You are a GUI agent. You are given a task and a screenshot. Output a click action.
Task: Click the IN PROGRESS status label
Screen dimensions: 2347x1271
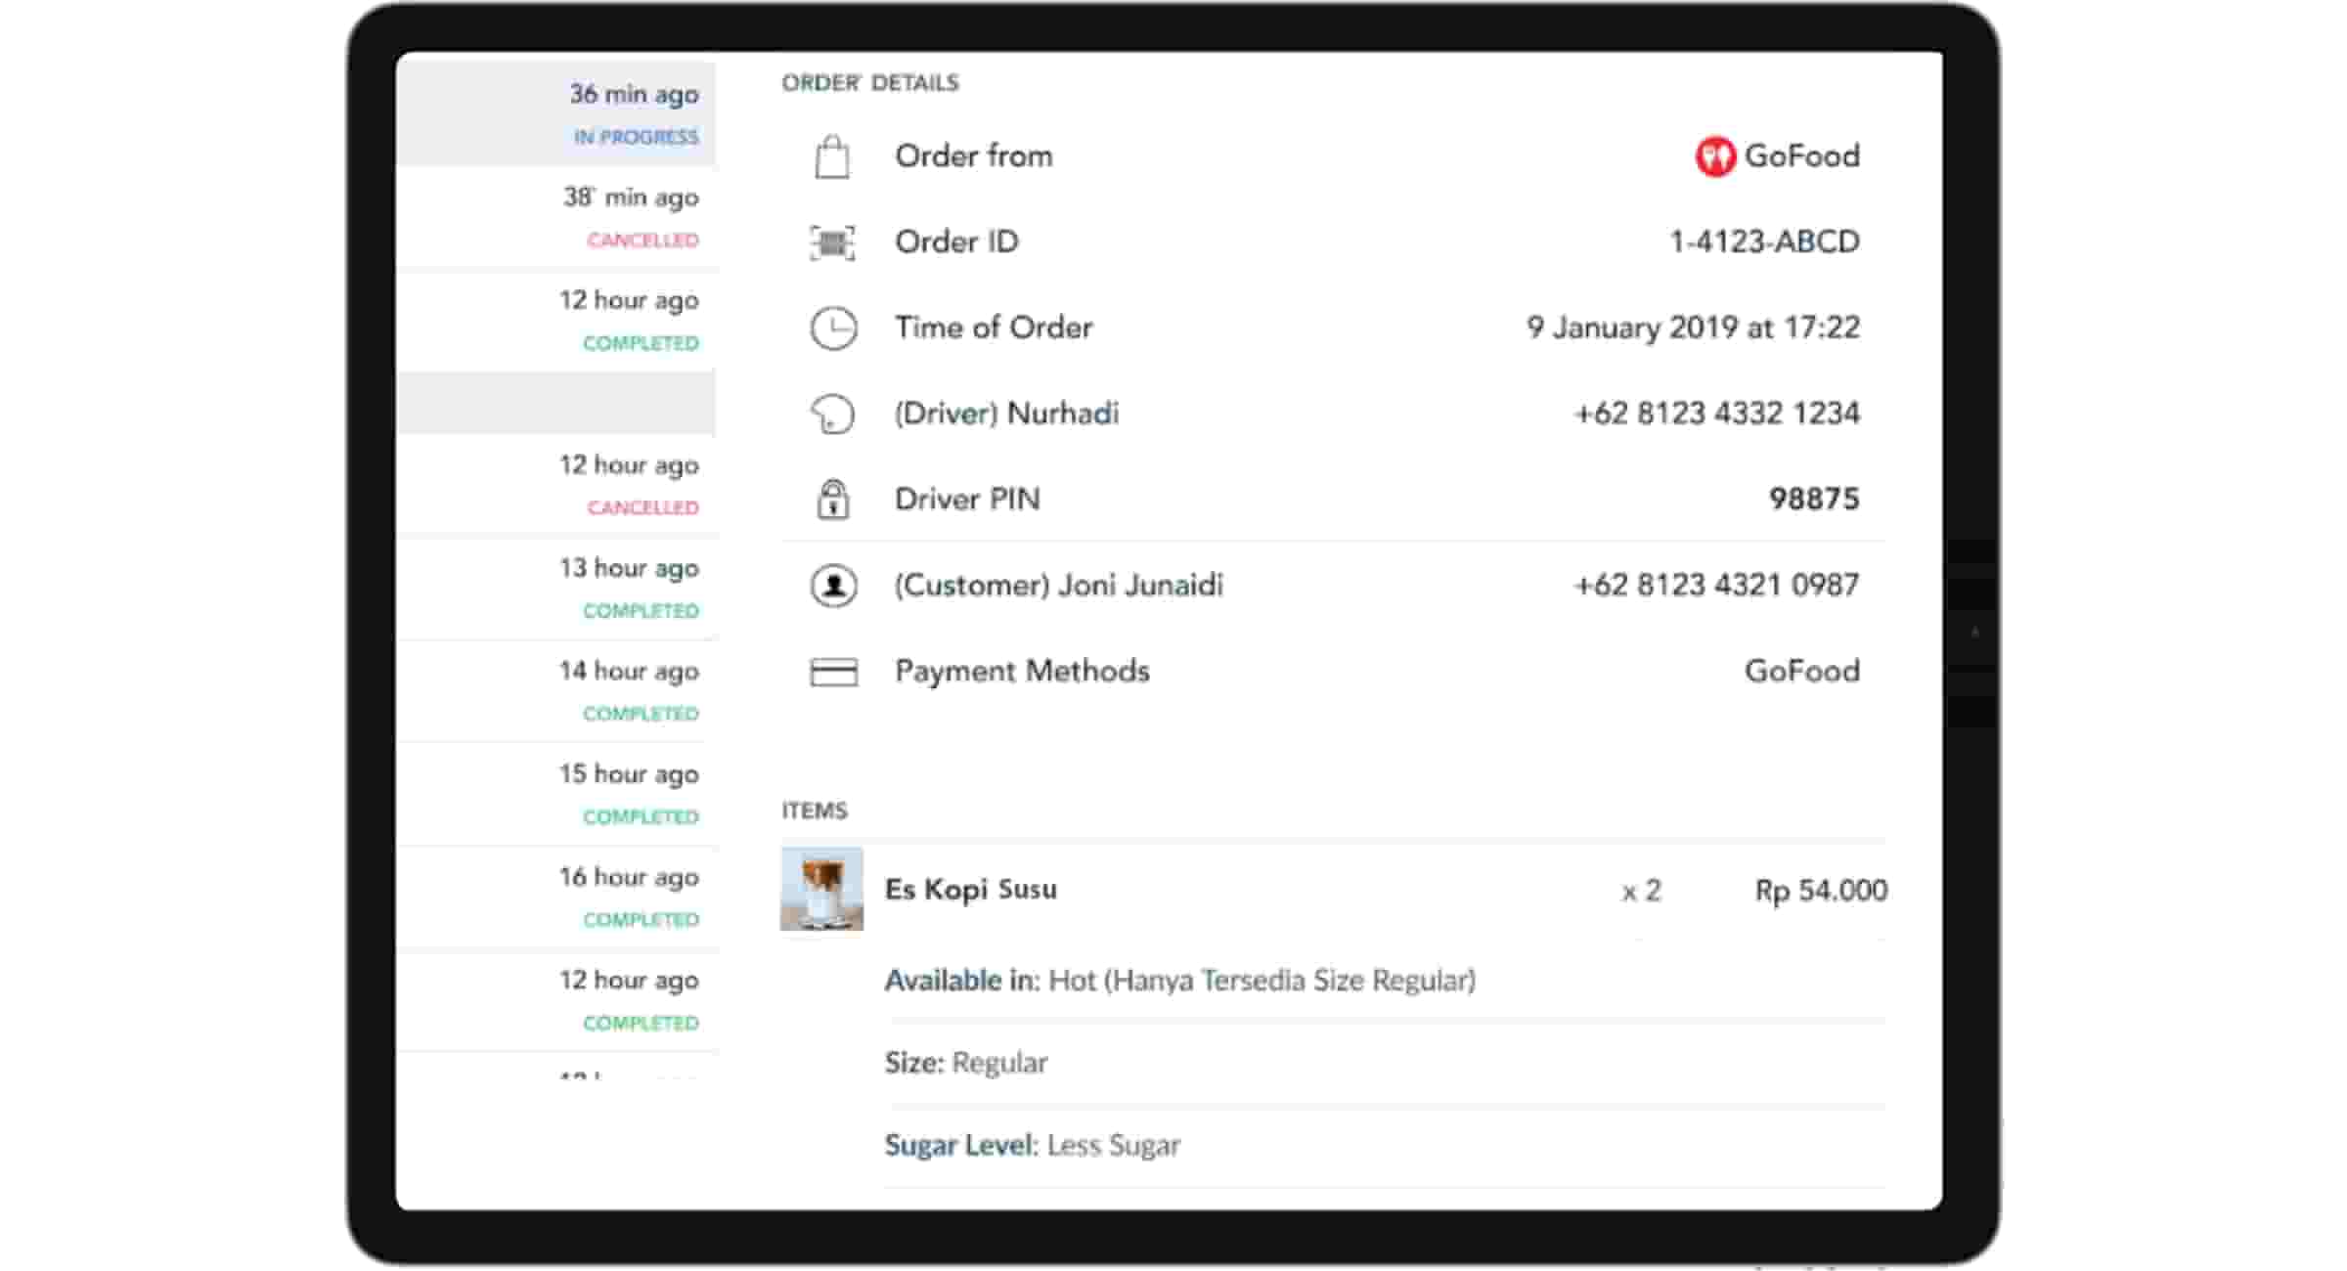click(636, 137)
